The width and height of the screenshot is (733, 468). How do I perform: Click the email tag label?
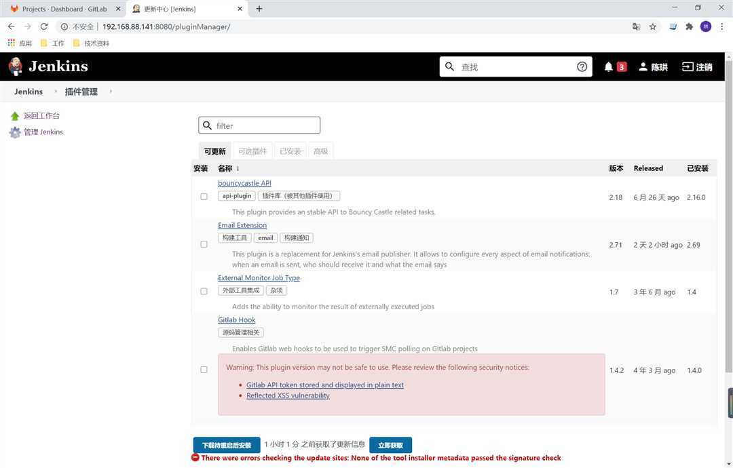pos(265,238)
